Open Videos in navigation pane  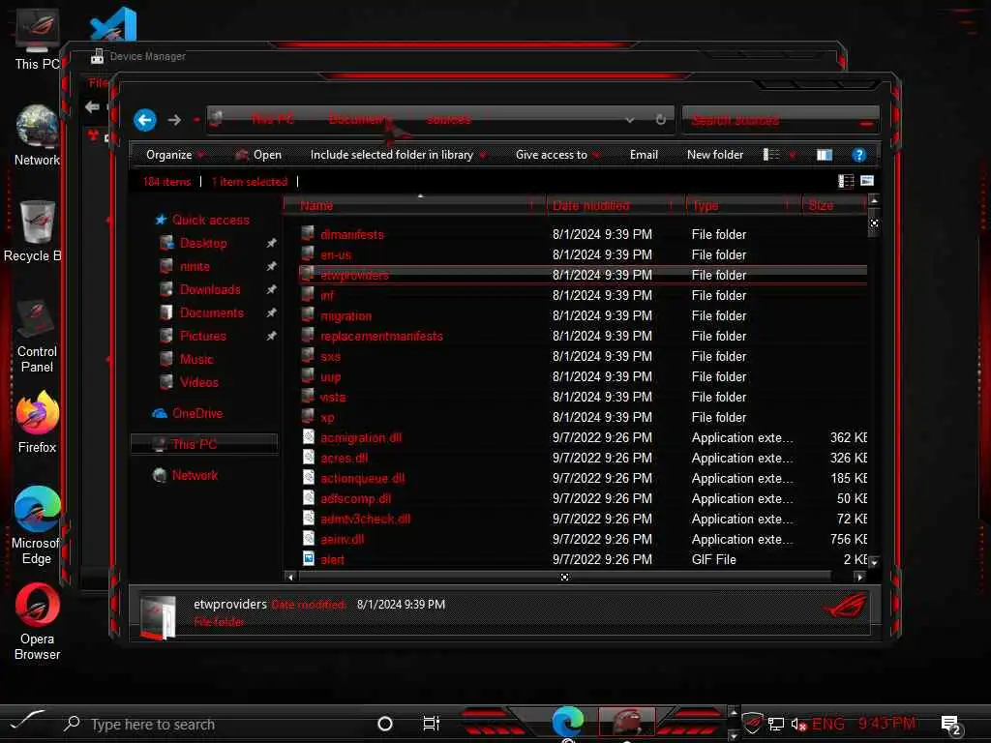pyautogui.click(x=199, y=382)
